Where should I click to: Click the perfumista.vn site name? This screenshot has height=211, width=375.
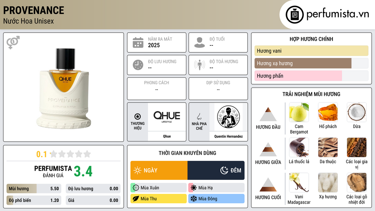point(338,14)
